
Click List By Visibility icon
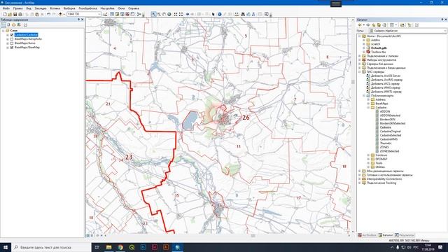click(14, 25)
